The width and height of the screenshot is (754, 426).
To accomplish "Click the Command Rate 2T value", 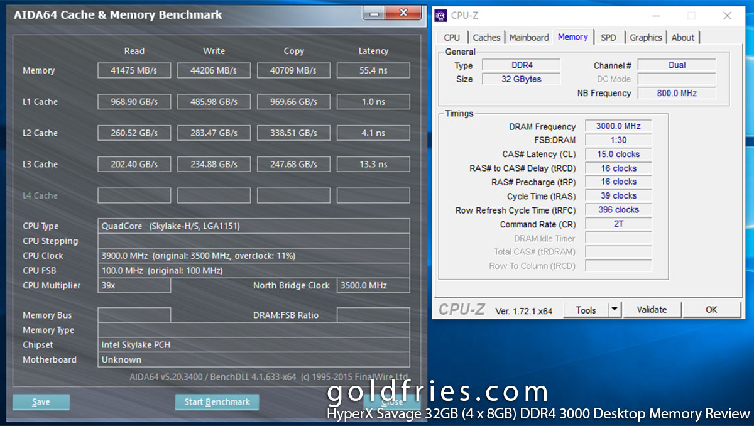I will click(618, 224).
